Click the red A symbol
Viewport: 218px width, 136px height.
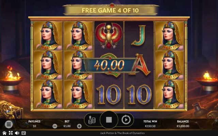[x=141, y=65]
